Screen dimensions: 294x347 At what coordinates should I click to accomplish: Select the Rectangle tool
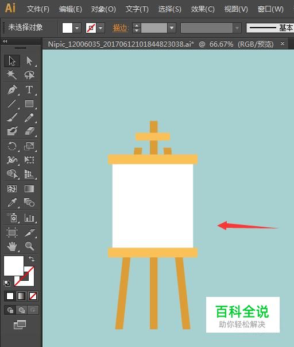click(x=29, y=104)
